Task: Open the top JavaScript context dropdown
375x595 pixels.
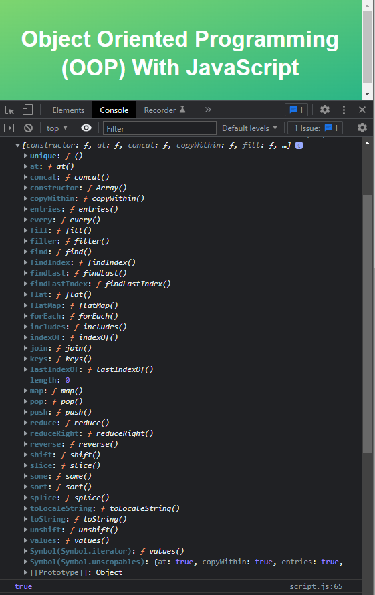Action: coord(57,128)
